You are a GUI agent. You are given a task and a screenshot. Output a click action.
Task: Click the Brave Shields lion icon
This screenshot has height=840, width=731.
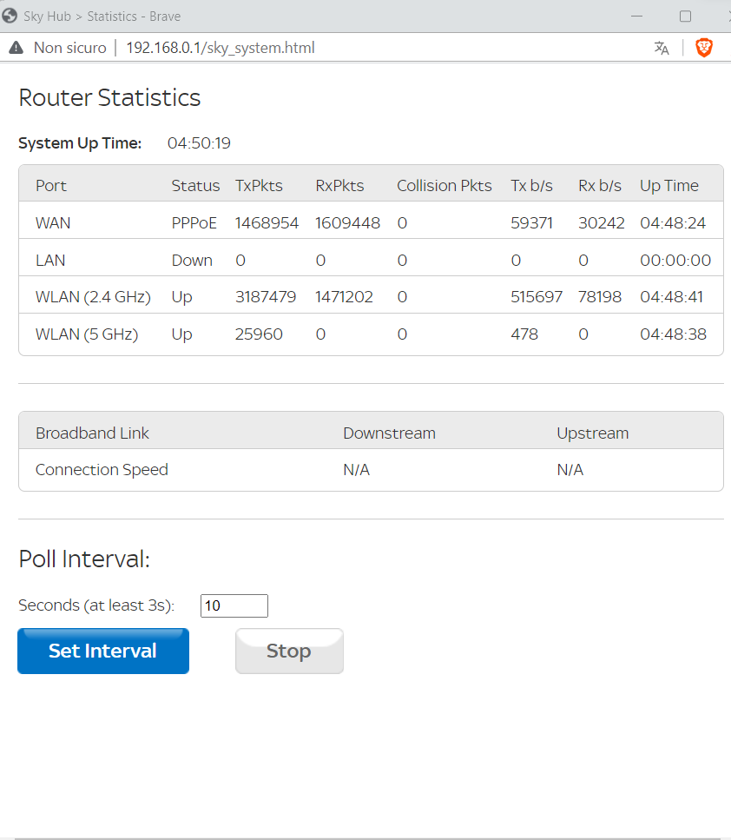click(704, 48)
